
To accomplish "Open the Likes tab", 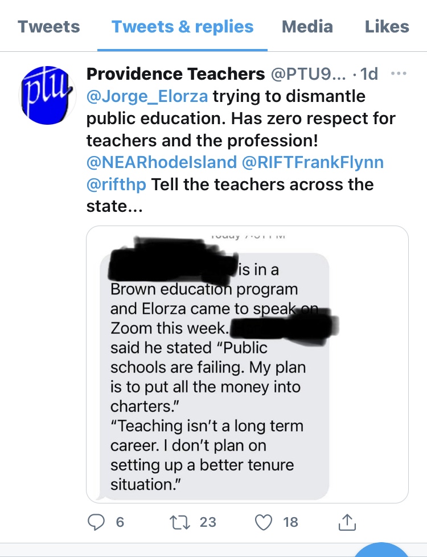I will tap(387, 27).
